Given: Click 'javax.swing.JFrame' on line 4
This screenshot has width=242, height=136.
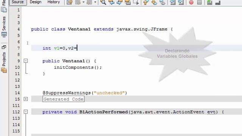Looking at the screenshot, I should pos(142,29).
